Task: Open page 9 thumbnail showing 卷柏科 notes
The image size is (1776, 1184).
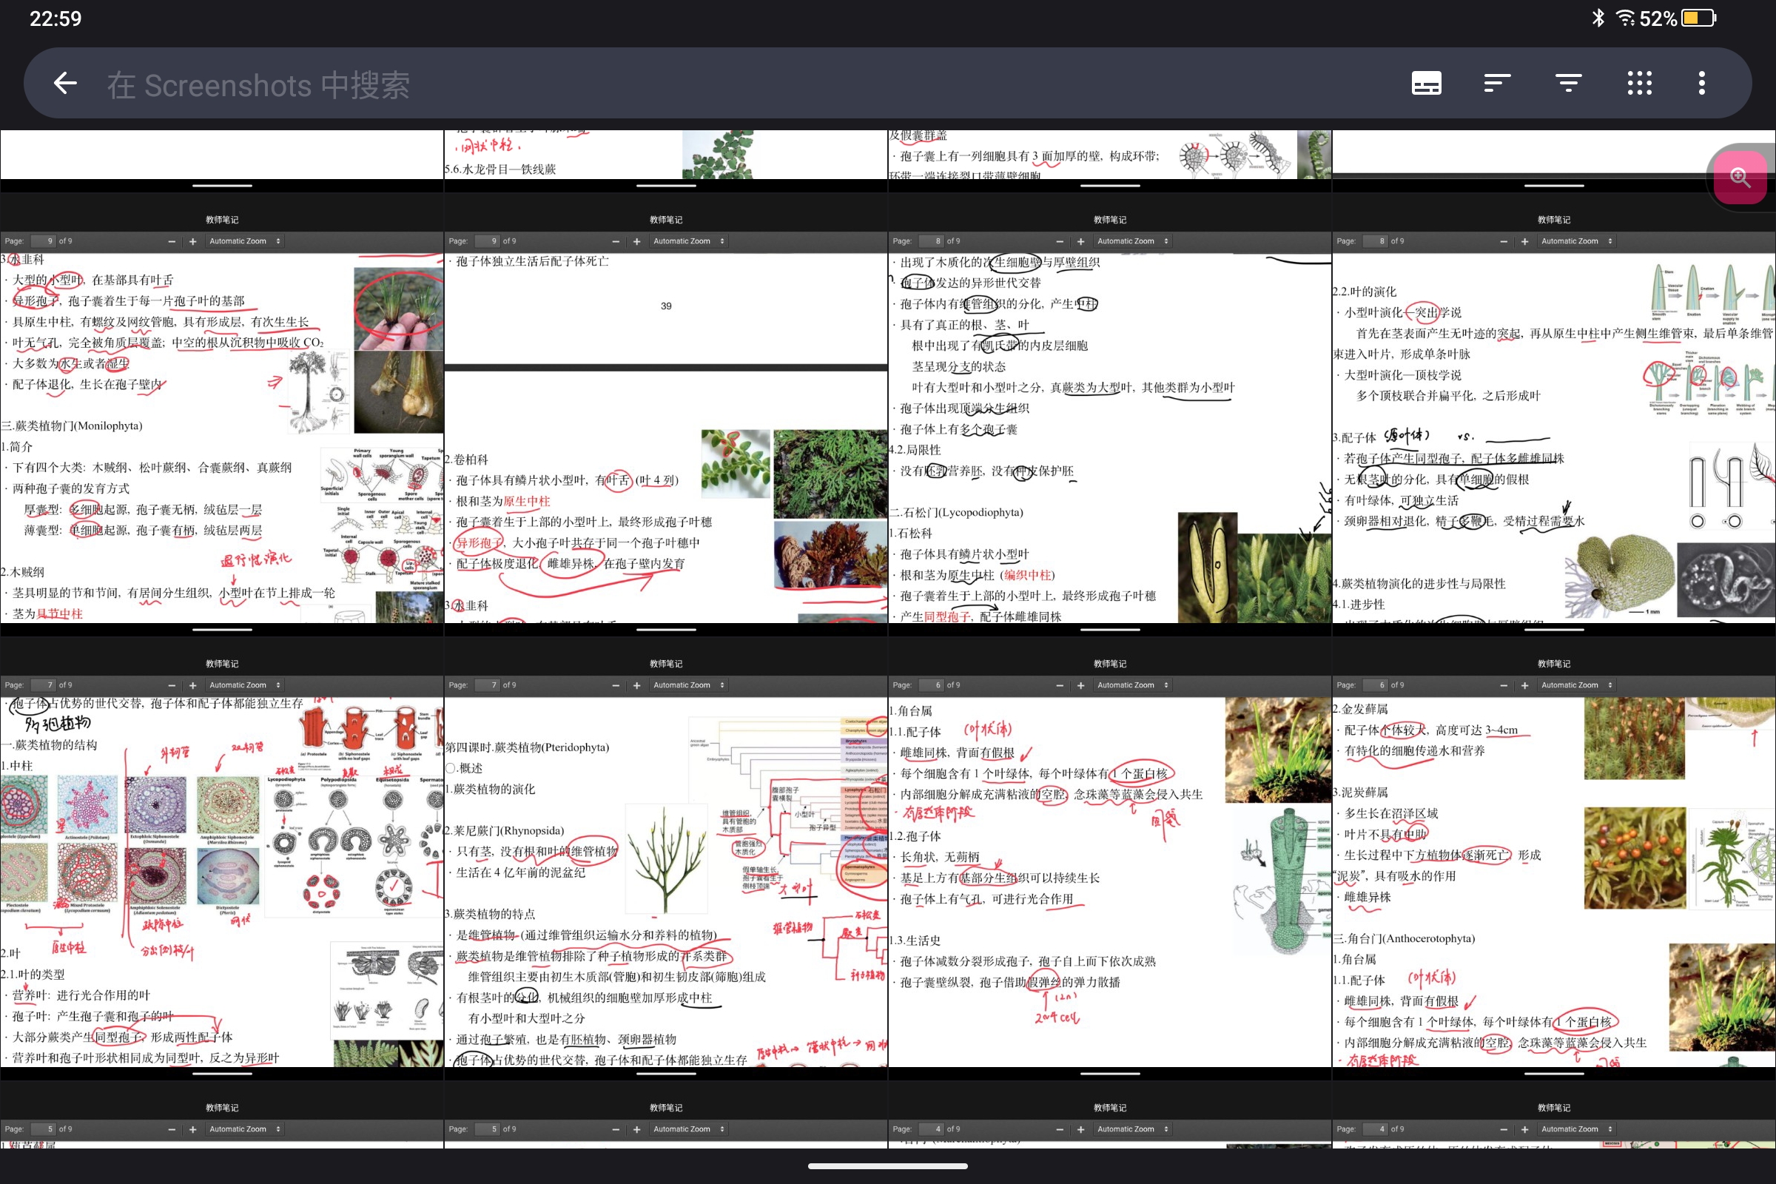Action: point(666,414)
